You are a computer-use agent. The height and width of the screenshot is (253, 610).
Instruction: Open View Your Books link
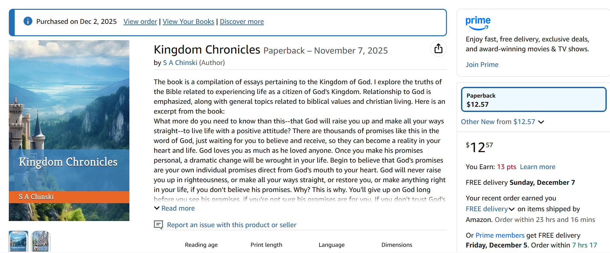pyautogui.click(x=188, y=22)
